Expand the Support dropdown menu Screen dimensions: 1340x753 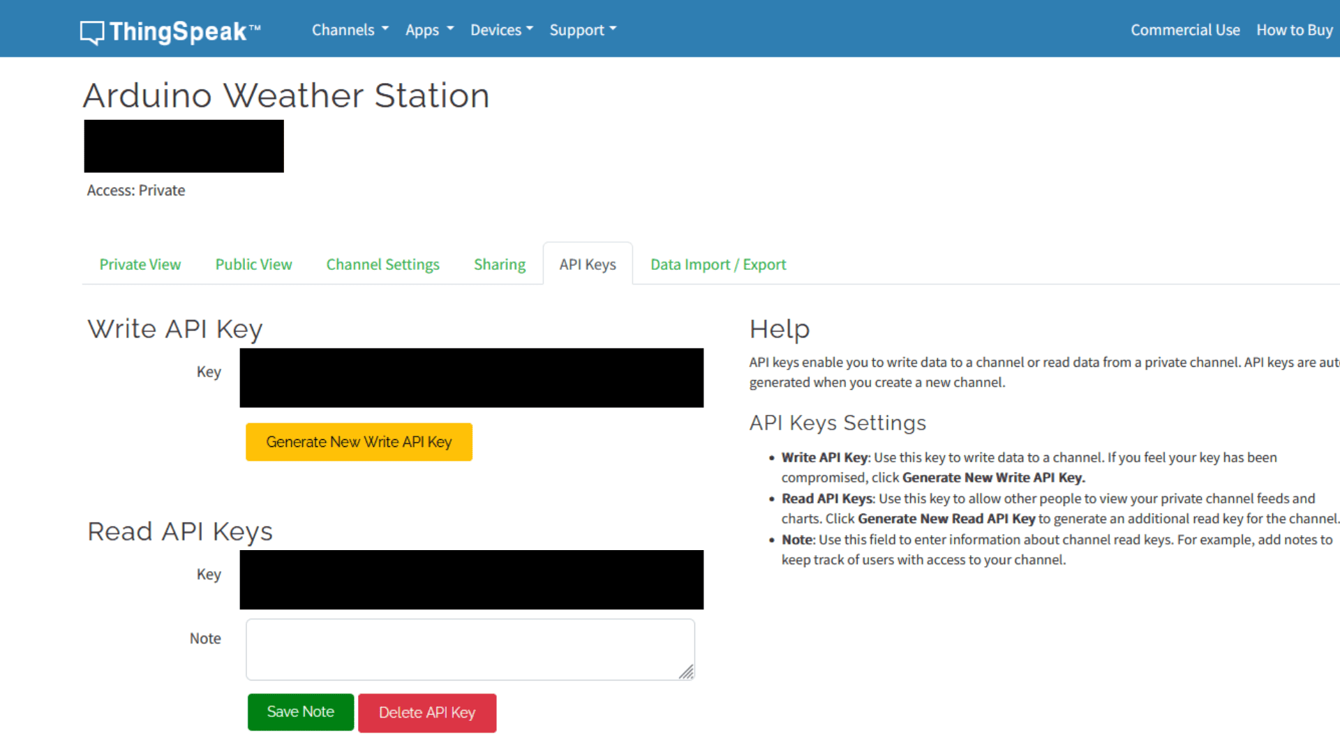click(x=583, y=30)
